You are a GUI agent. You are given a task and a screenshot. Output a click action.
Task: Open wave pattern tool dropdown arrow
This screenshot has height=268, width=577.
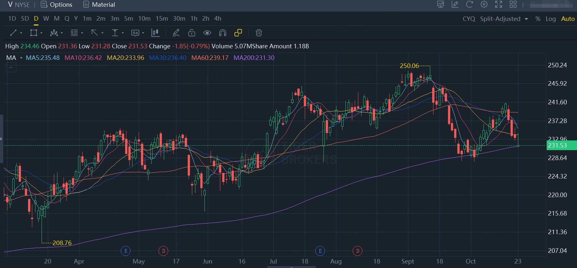tap(62, 33)
